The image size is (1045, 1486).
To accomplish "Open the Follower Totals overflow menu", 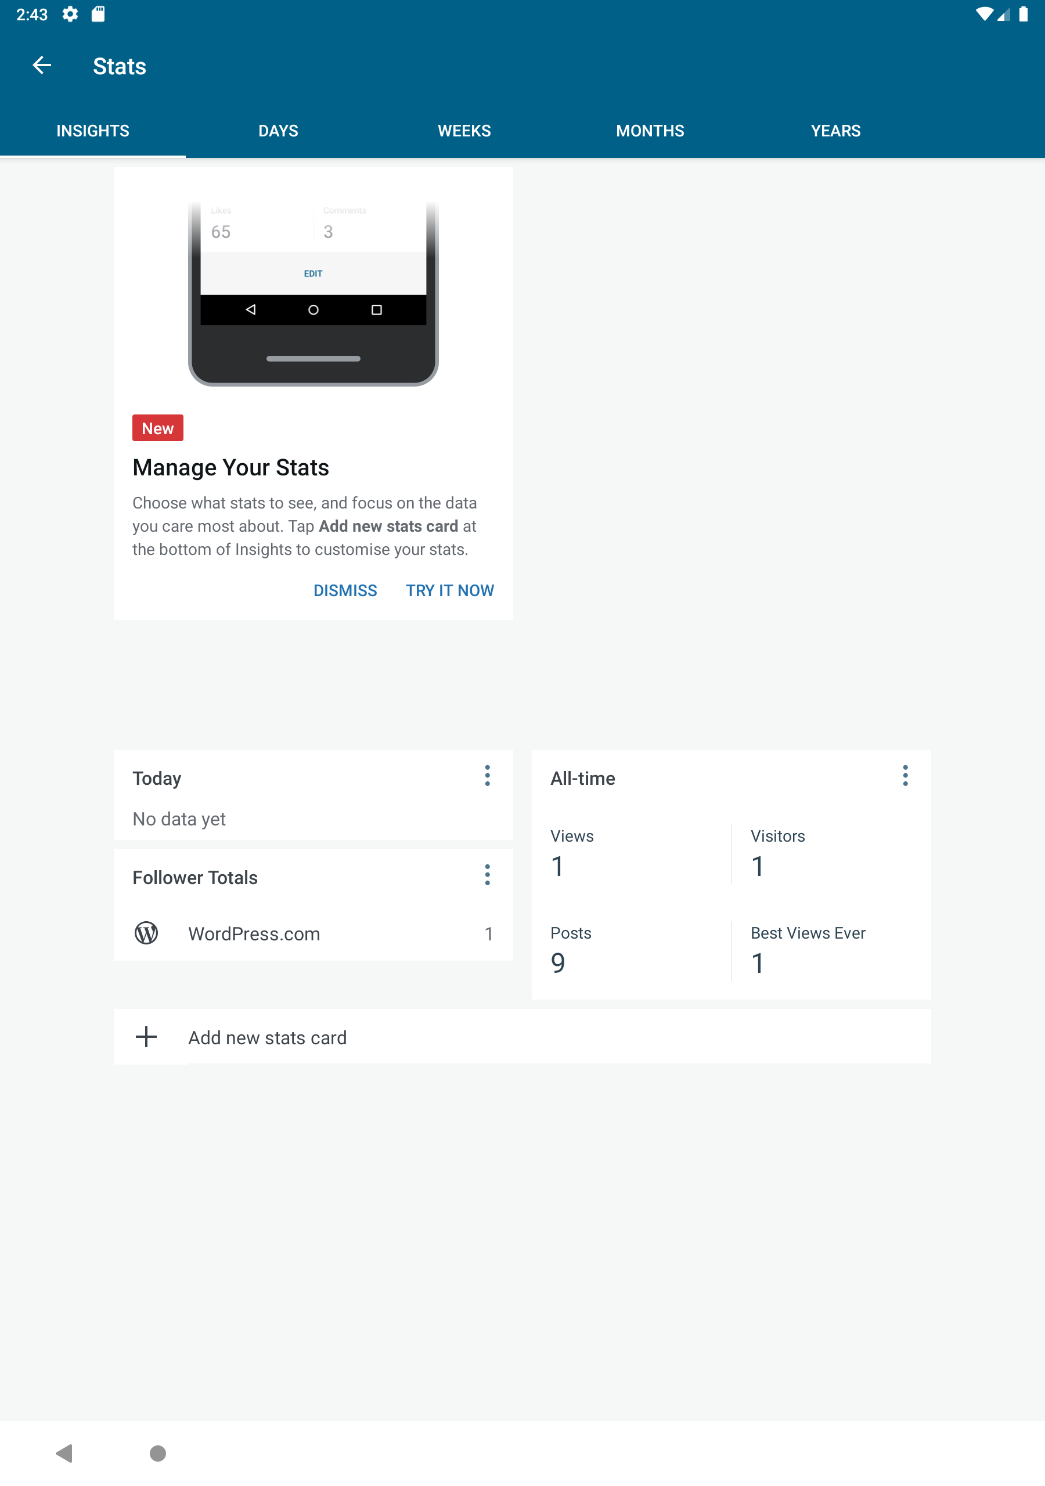I will pos(488,875).
